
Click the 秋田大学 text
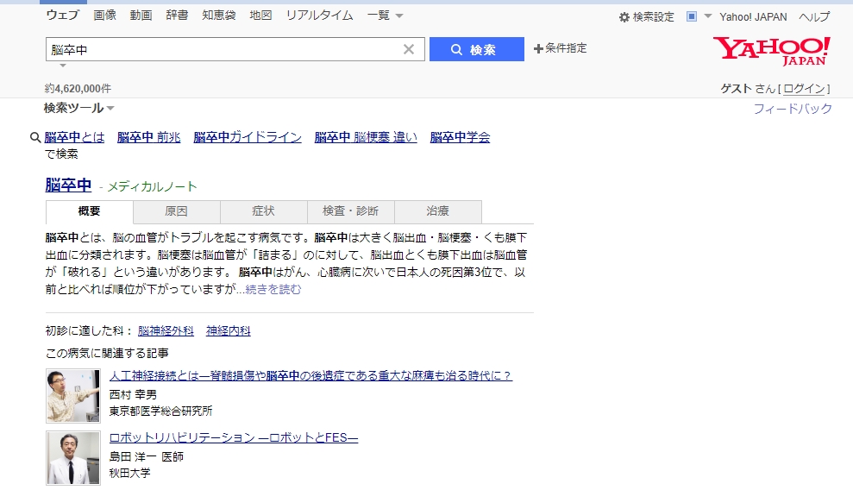click(129, 473)
